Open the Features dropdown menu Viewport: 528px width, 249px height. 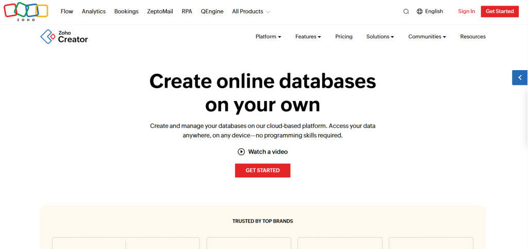pos(308,37)
